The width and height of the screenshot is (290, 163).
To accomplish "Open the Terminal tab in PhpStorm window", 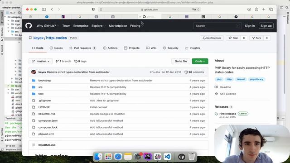I will (10, 118).
